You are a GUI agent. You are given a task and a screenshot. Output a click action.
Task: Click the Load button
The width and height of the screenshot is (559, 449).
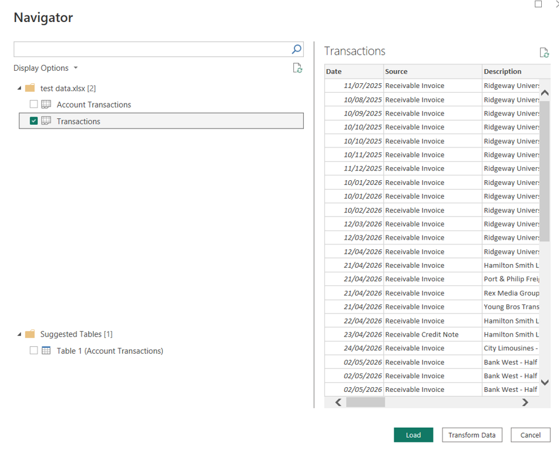(413, 435)
